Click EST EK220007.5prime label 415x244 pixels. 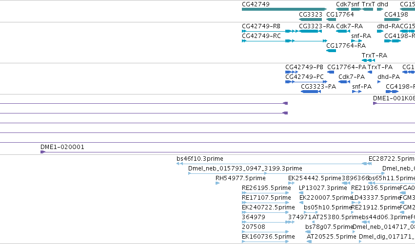point(326,198)
